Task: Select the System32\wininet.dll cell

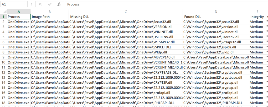Action: [x=216, y=32]
